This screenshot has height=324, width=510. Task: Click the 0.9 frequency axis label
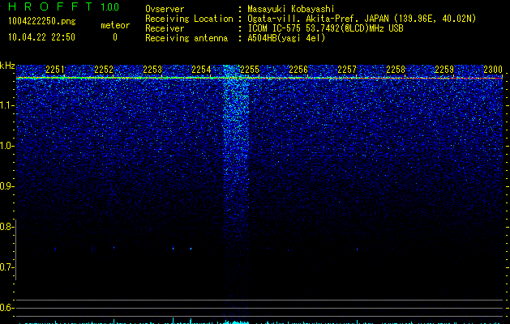(x=6, y=186)
